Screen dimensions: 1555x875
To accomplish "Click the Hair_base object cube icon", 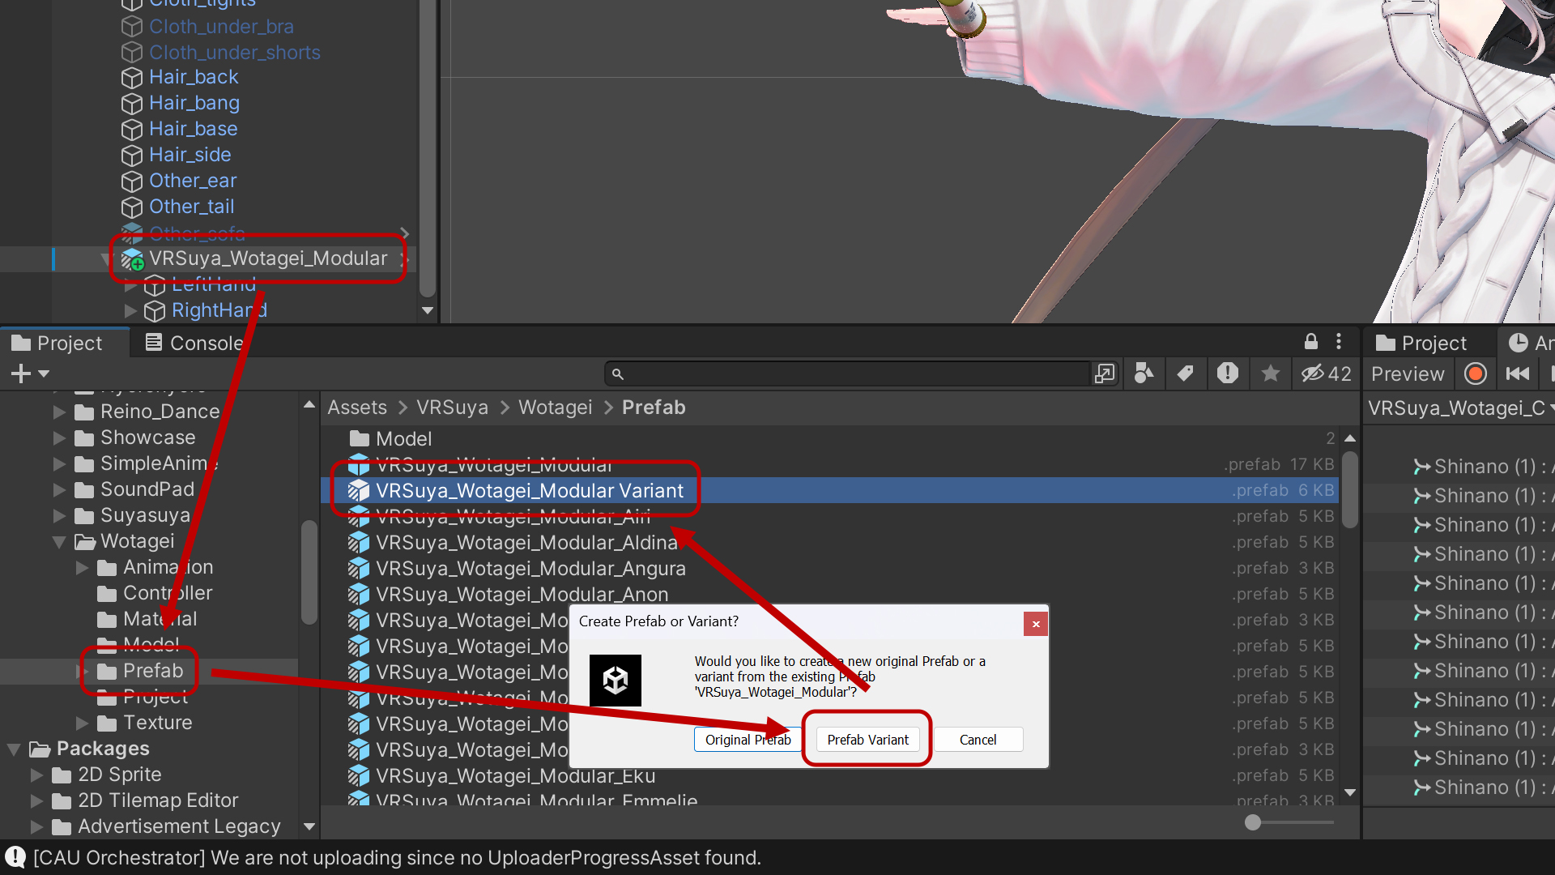I will click(131, 130).
